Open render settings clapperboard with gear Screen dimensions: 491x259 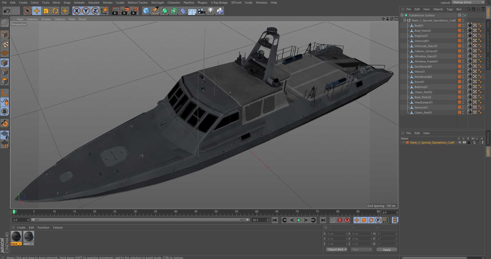pyautogui.click(x=134, y=11)
